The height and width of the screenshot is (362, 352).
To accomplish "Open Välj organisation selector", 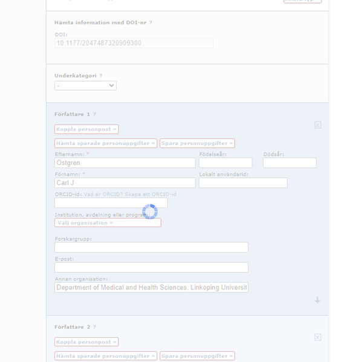I will coord(108,223).
